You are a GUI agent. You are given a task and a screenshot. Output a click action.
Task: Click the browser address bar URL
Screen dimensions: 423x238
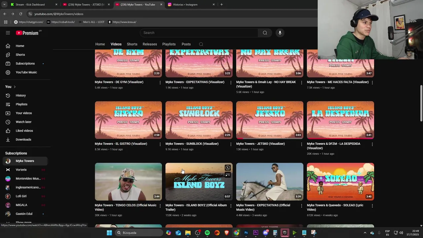[x=59, y=14]
